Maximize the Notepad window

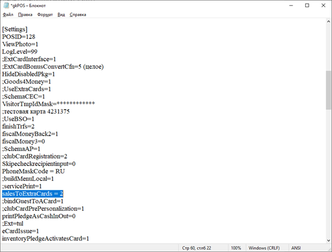coord(307,5)
